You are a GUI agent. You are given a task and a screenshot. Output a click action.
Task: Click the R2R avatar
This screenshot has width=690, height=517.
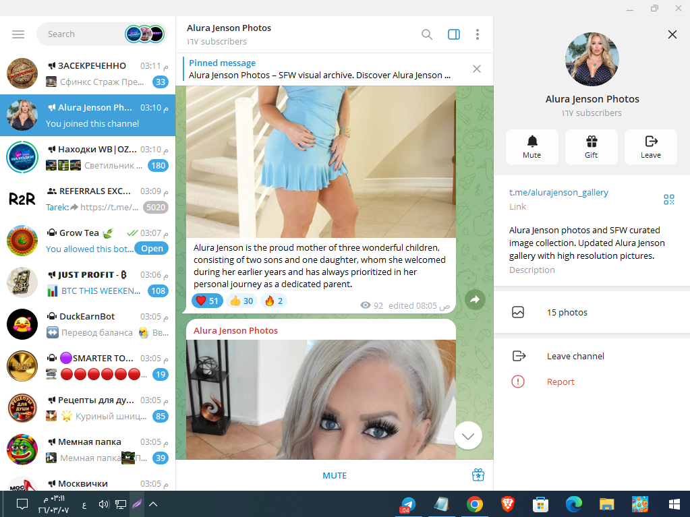point(22,199)
